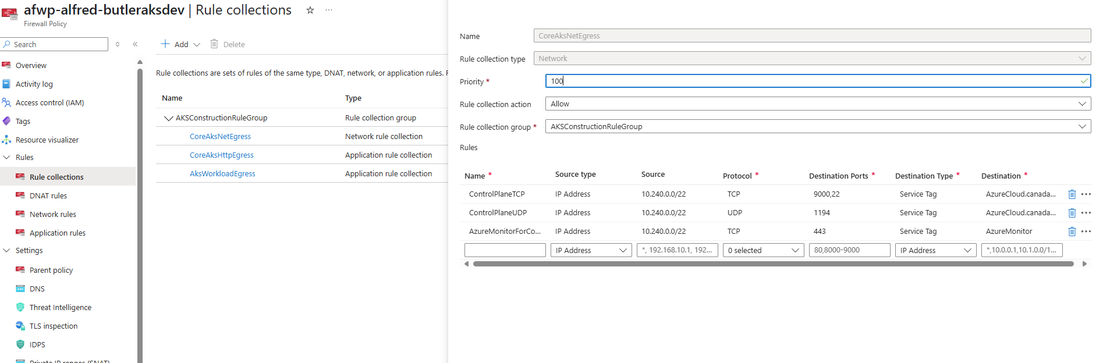Click the IDPS shield icon
Screen dimensions: 1103x363
(20, 344)
